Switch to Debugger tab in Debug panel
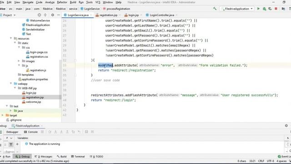291x164 pixels. pyautogui.click(x=12, y=132)
